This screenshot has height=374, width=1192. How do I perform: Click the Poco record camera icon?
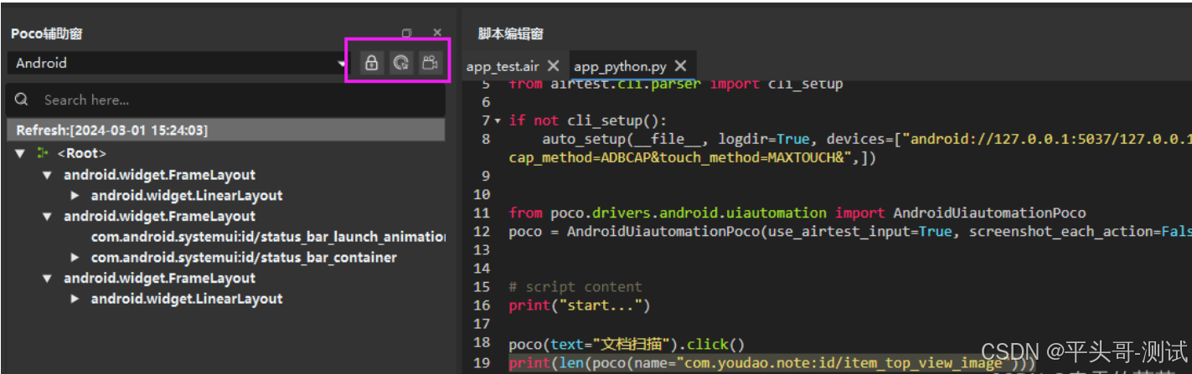(x=431, y=63)
